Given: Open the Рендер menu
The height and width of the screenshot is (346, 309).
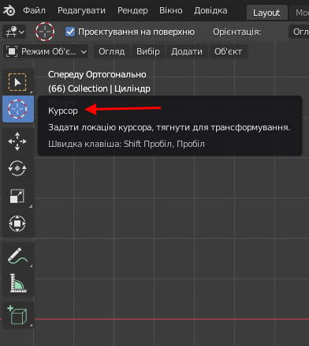Looking at the screenshot, I should pos(132,10).
